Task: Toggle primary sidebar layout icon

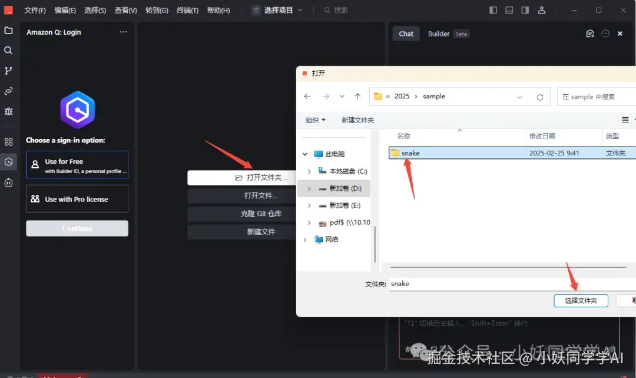Action: click(493, 10)
